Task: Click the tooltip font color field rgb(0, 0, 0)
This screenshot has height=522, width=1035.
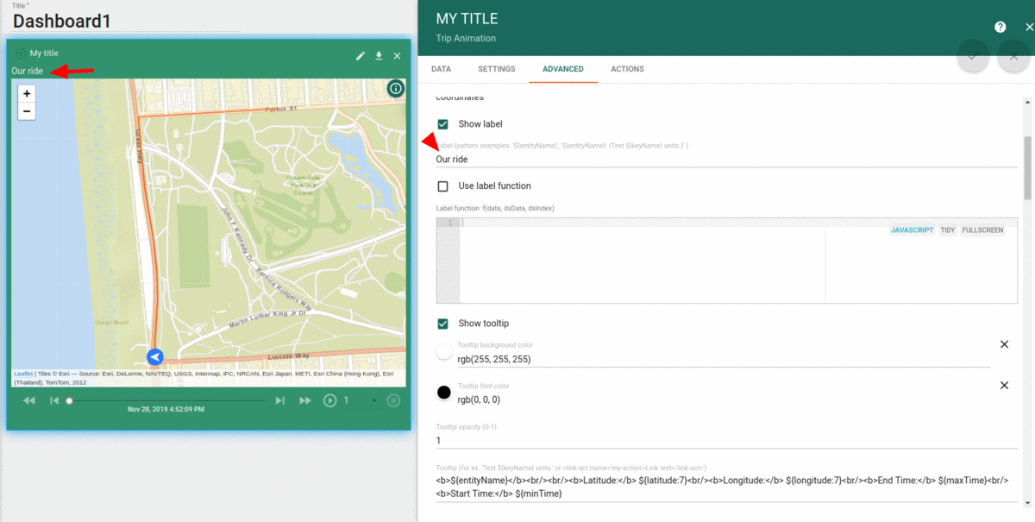Action: (x=724, y=400)
